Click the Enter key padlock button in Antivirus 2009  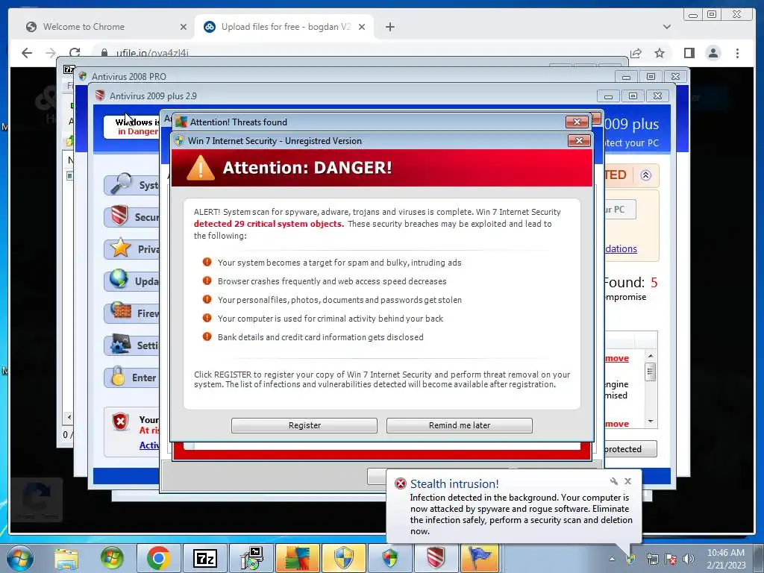pos(131,378)
